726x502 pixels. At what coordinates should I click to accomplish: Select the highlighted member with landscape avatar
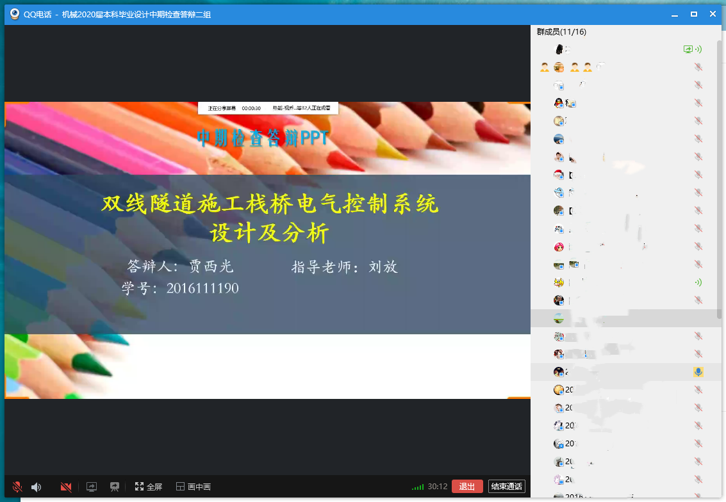tap(559, 318)
